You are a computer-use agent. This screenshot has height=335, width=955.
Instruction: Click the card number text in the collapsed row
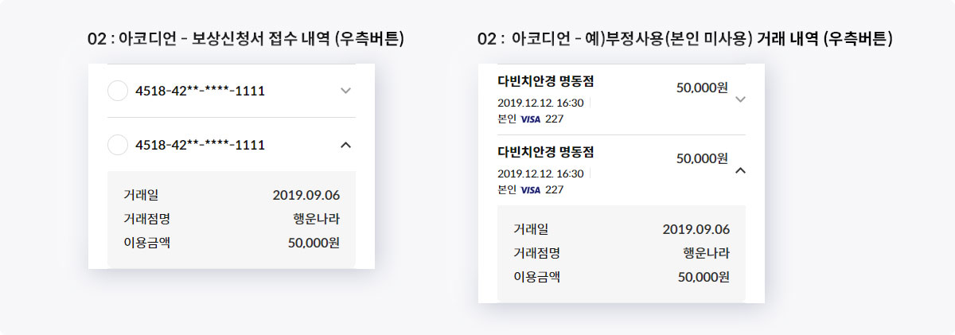click(201, 91)
